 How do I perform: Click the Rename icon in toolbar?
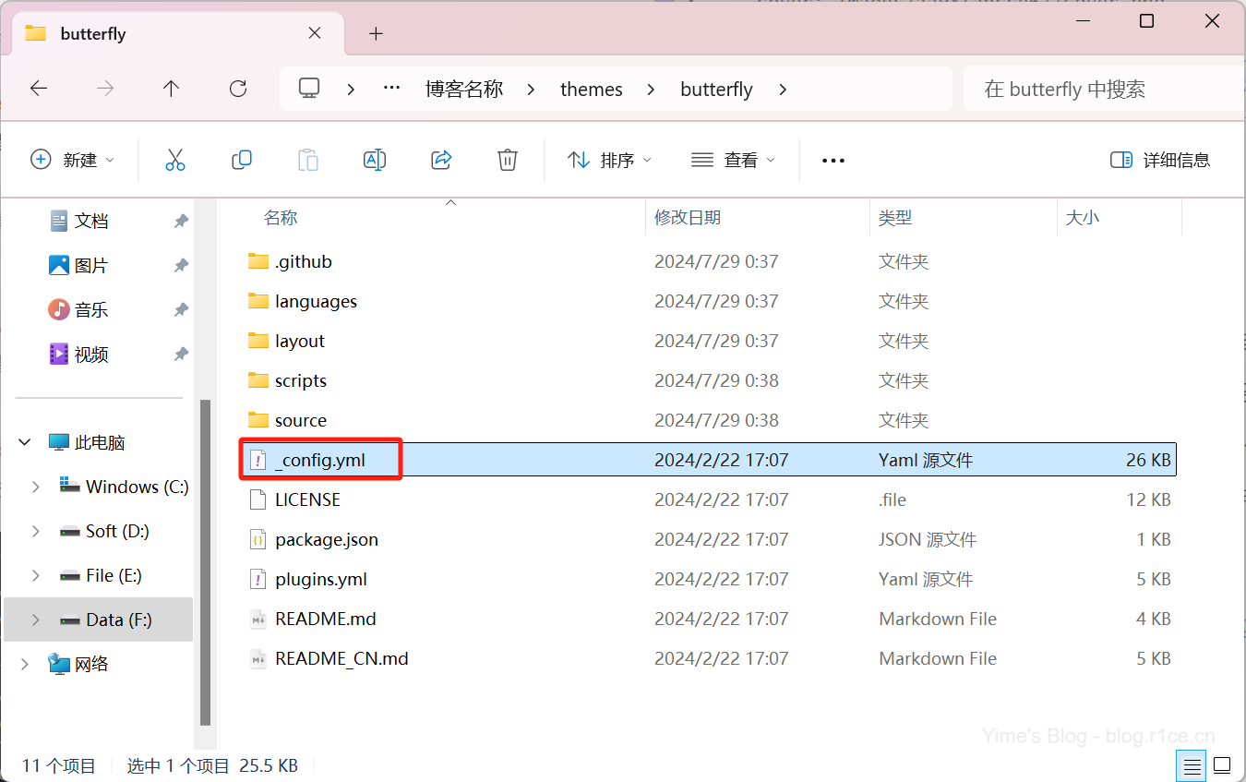(x=375, y=160)
